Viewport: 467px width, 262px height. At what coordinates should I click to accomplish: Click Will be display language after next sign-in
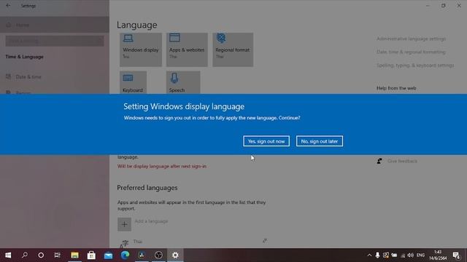162,166
